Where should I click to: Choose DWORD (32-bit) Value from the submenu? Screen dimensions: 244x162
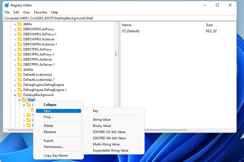(x=111, y=132)
